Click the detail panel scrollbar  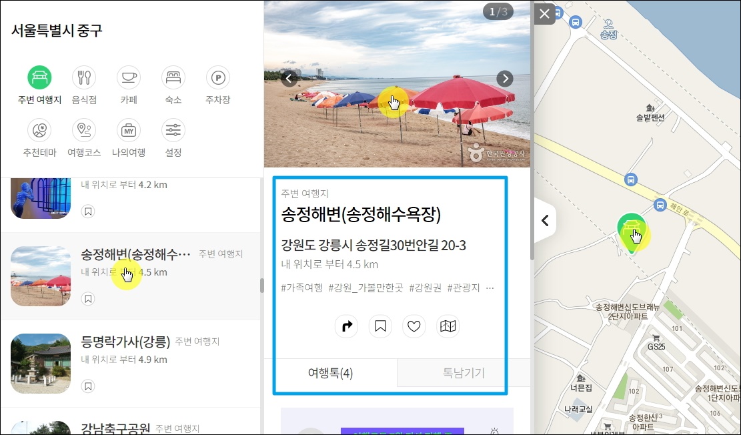(532, 130)
